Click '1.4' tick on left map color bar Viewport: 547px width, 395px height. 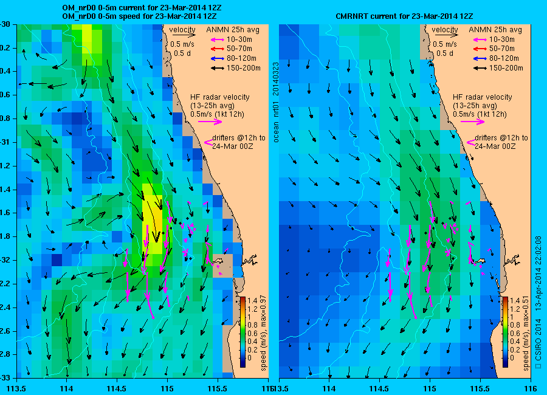(x=252, y=301)
